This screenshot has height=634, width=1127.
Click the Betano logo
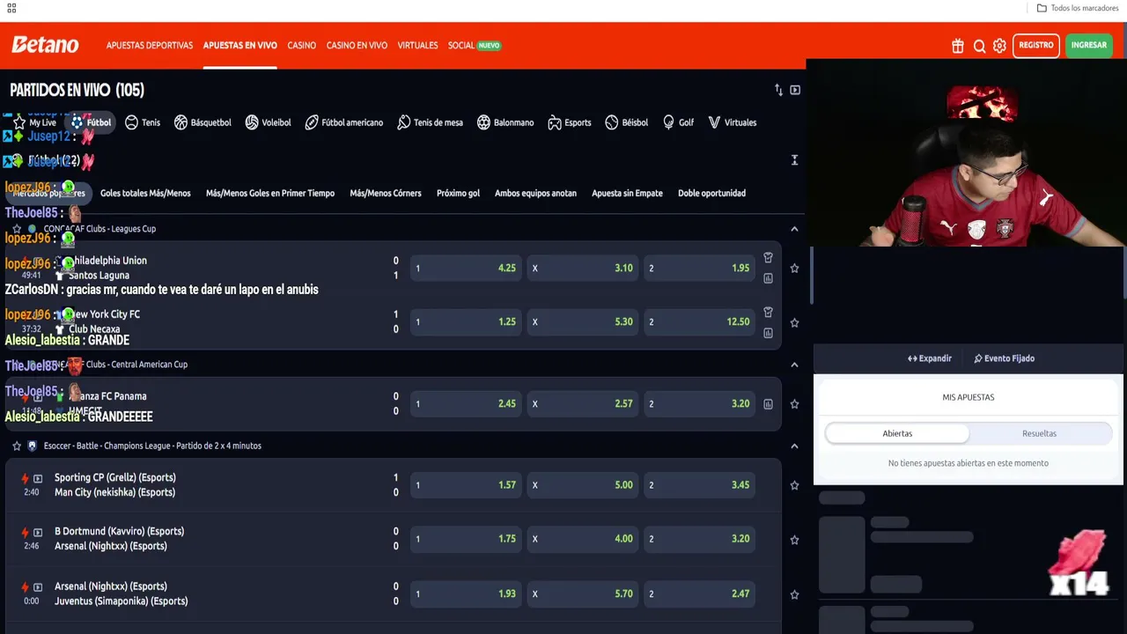(45, 45)
